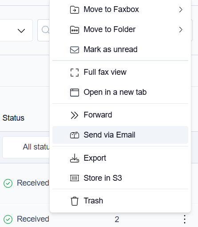Open the All status filter dropdown
The image size is (198, 227).
[26, 147]
